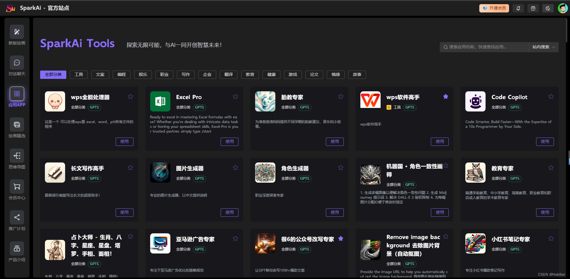Click the notification bell icon

pyautogui.click(x=518, y=8)
